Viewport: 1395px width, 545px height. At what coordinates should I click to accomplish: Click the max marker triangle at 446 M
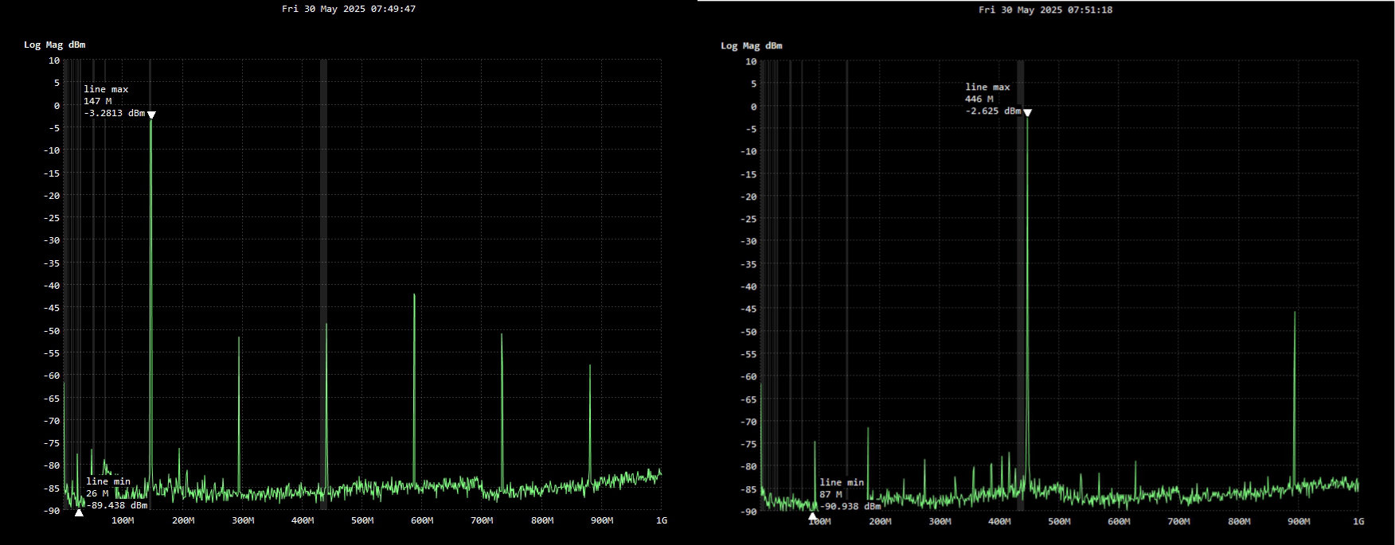tap(1027, 113)
